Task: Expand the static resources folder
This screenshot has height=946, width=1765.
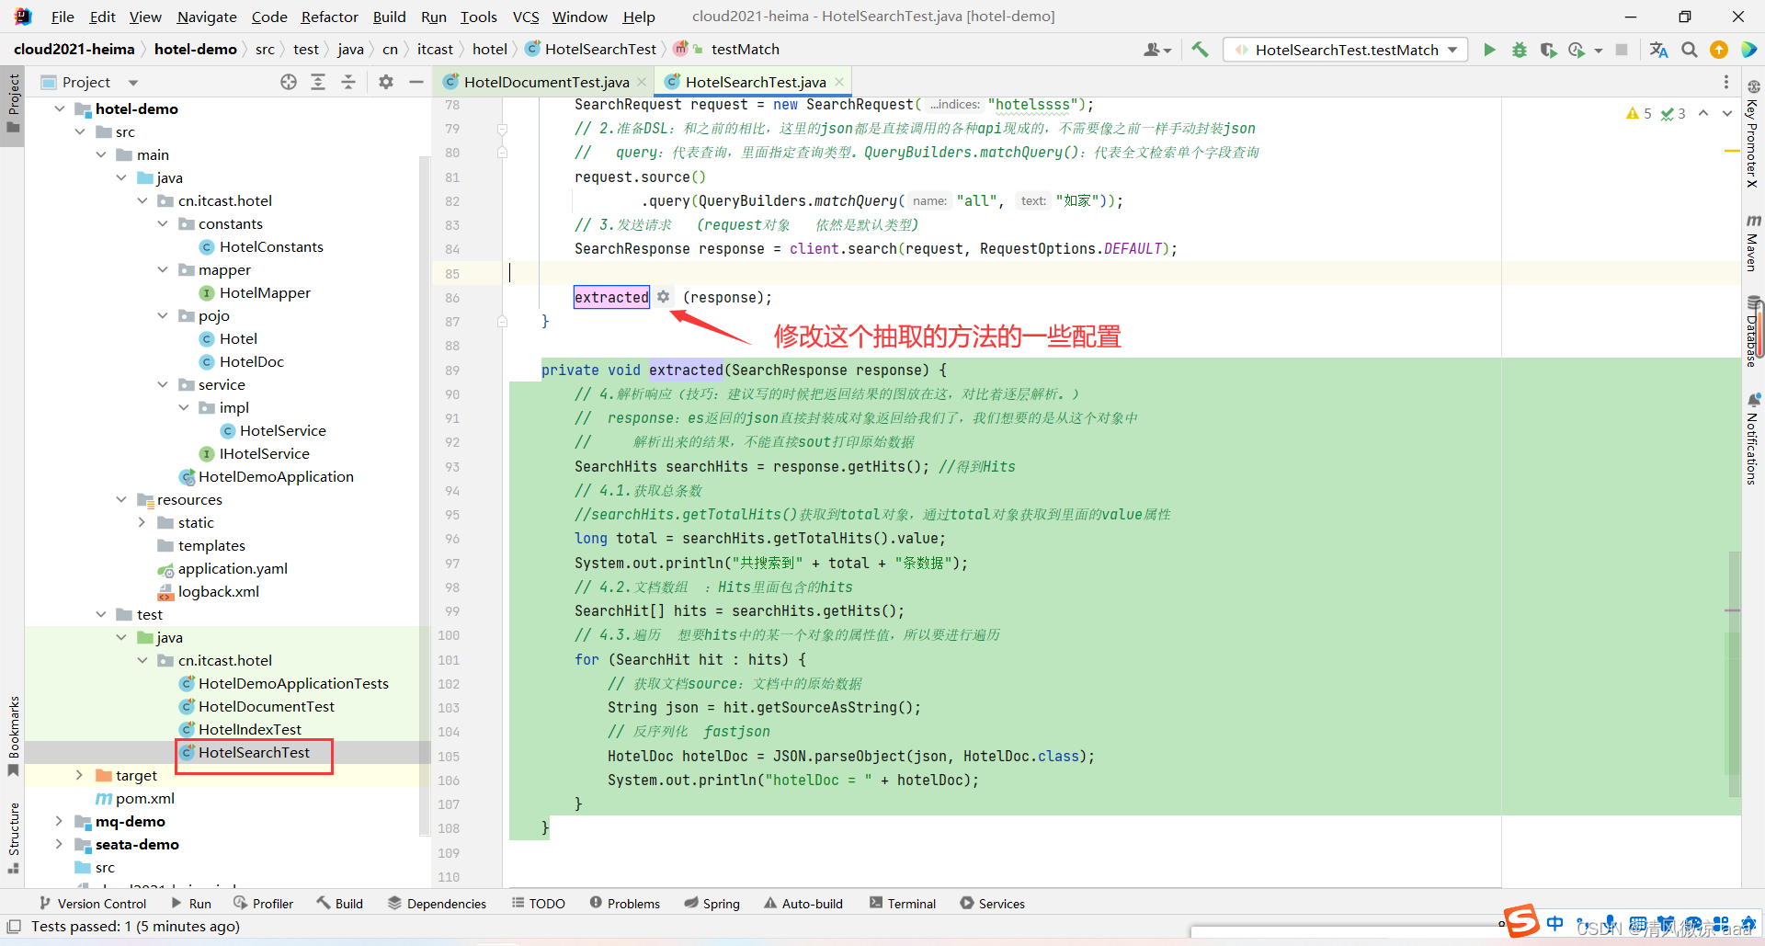Action: pyautogui.click(x=142, y=522)
